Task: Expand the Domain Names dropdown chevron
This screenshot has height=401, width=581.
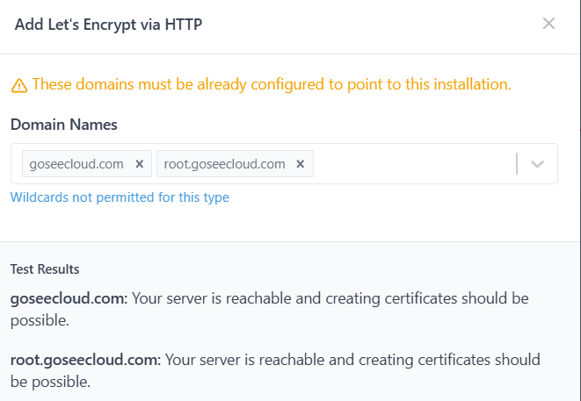Action: click(x=538, y=164)
